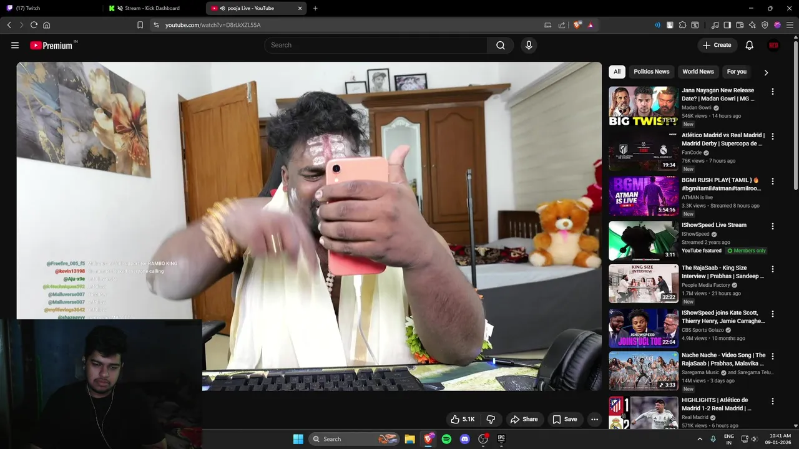Click the YouTube search input field
799x449 pixels.
pyautogui.click(x=376, y=45)
